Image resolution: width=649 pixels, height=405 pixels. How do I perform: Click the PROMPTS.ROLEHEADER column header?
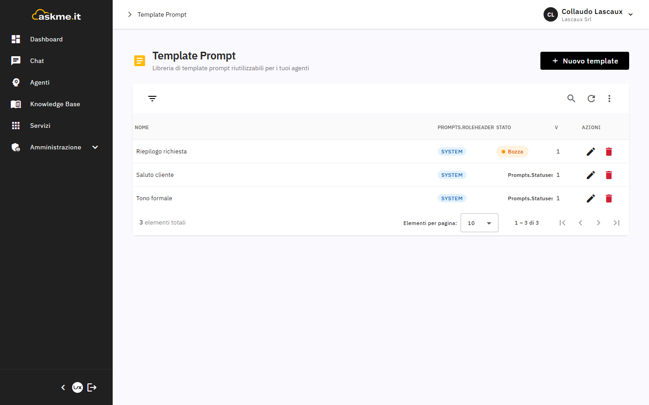[x=466, y=127]
